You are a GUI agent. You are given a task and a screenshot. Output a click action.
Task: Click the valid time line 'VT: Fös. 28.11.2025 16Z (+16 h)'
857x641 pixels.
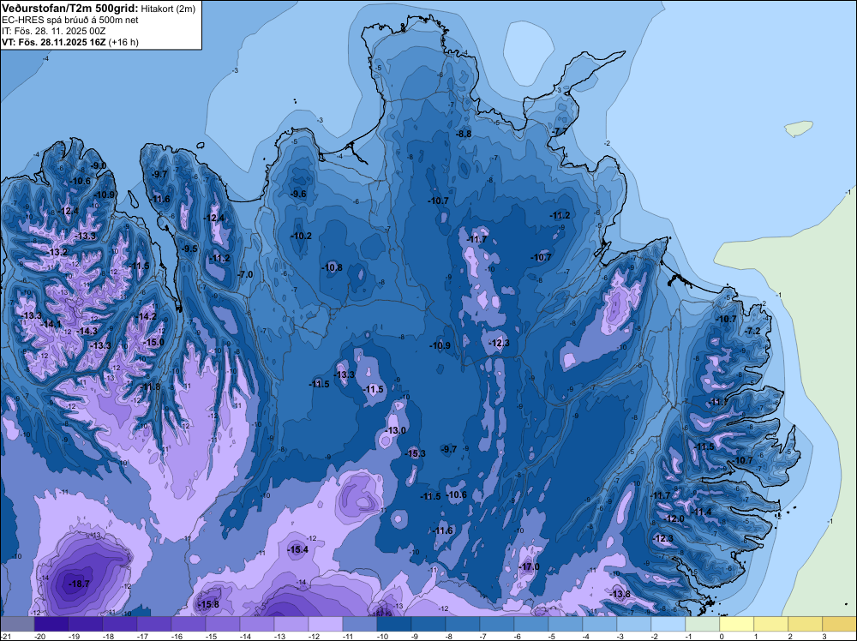pos(70,42)
